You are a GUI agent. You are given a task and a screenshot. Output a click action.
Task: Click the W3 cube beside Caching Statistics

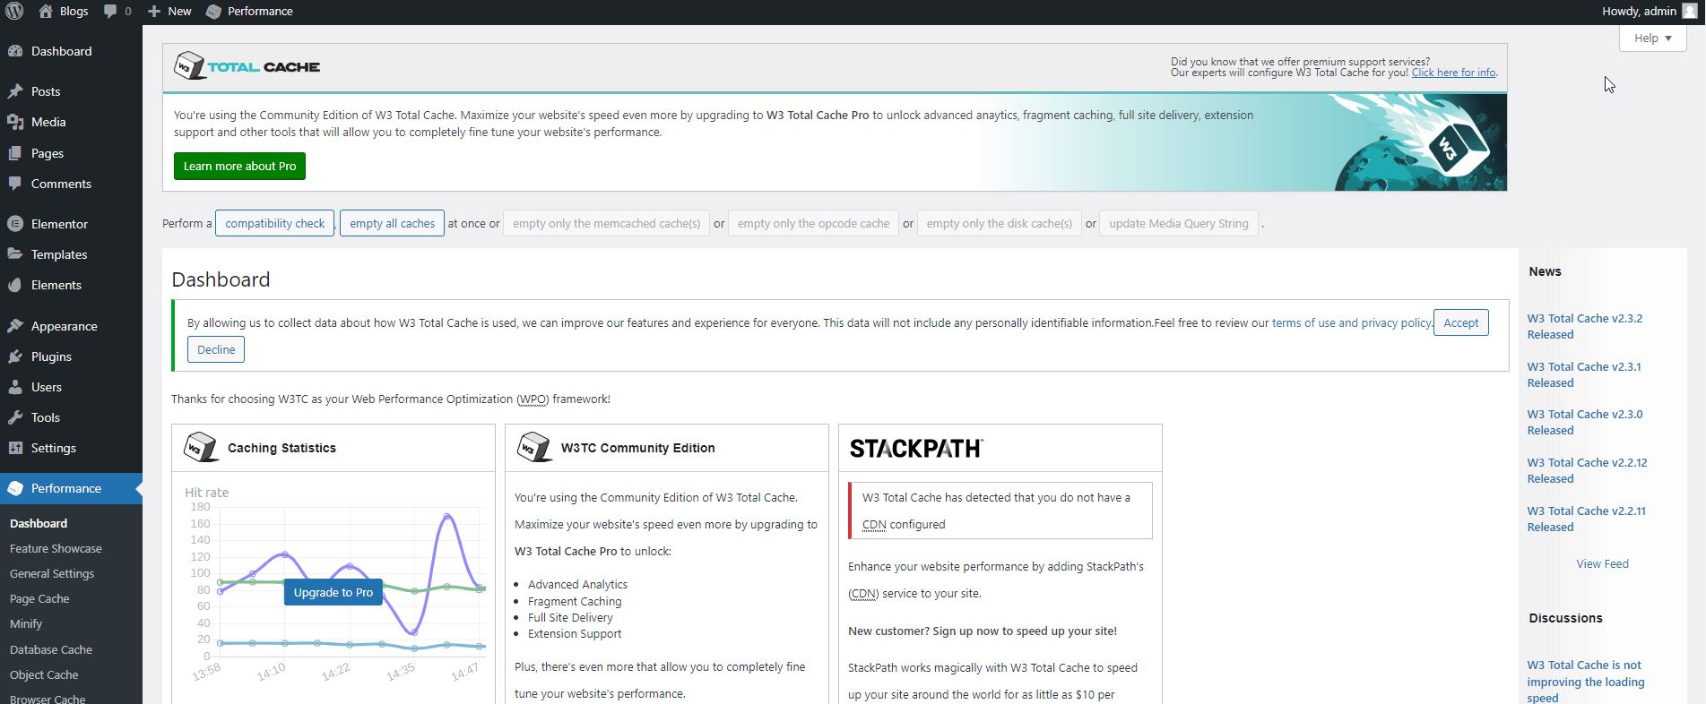[x=201, y=447]
